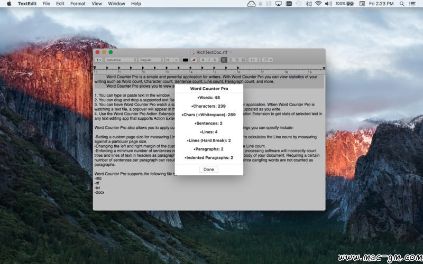Click the calendar icon beside the clock
This screenshot has height=264, width=423.
362,4
